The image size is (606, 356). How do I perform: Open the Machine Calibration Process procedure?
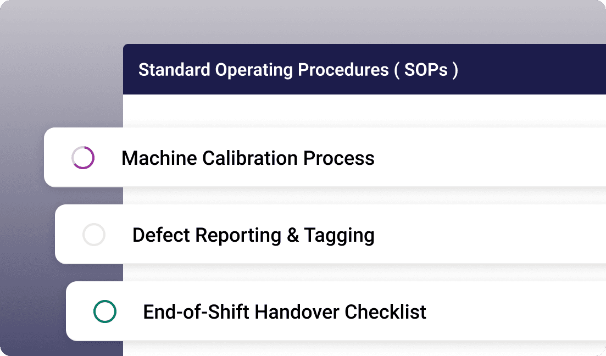(248, 158)
